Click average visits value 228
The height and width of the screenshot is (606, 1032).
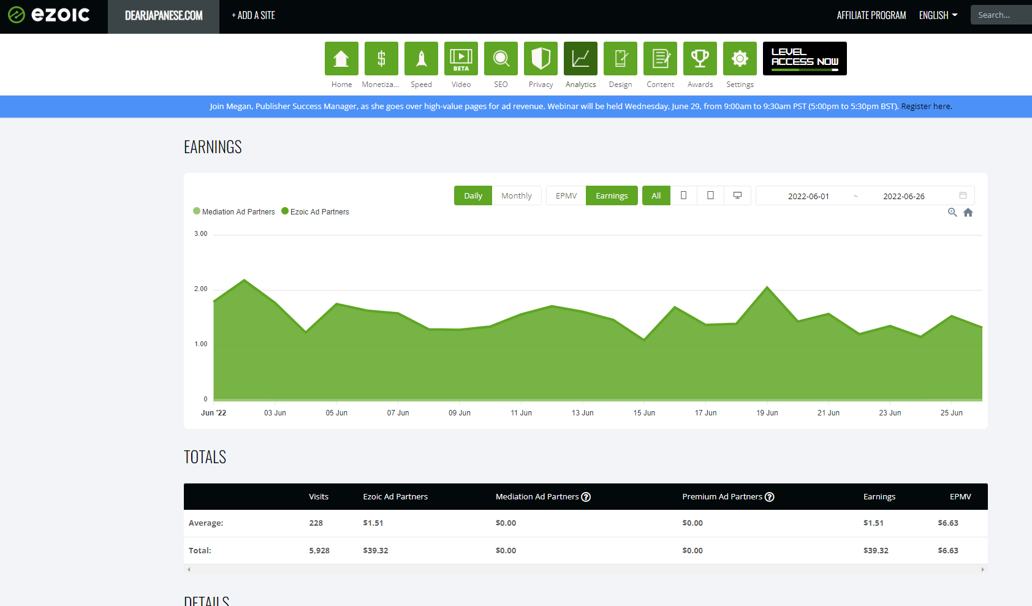tap(316, 523)
